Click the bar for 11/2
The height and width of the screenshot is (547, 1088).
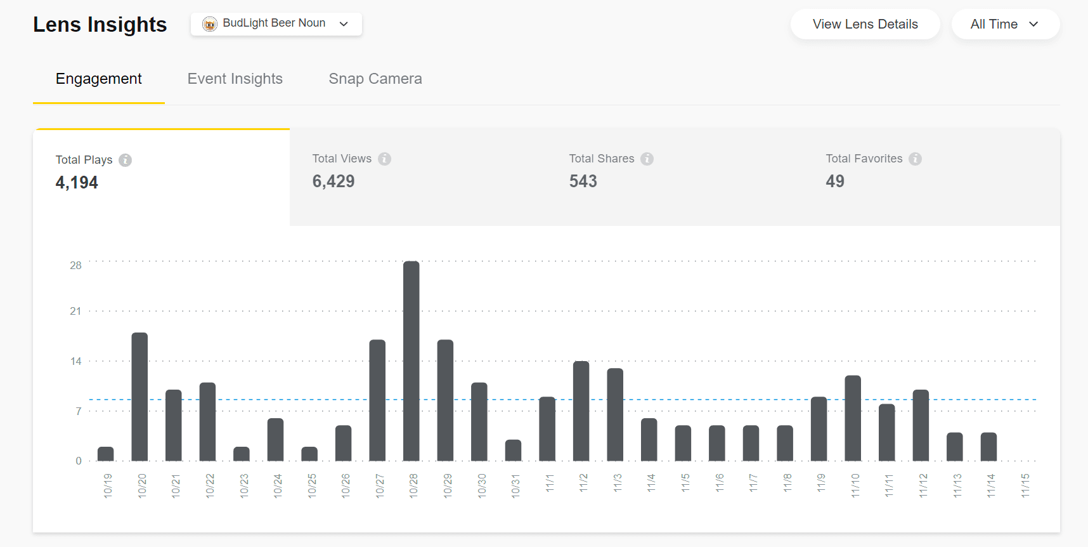581,411
